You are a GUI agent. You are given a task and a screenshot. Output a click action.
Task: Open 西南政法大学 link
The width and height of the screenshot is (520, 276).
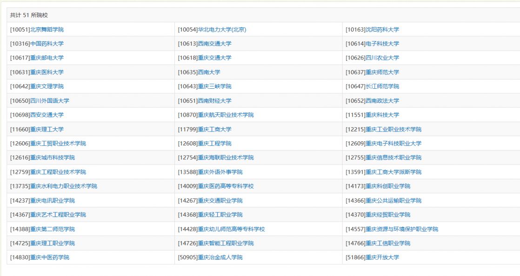tap(382, 101)
